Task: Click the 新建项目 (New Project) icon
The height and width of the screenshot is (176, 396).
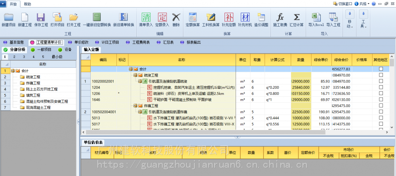Action: coord(8,17)
